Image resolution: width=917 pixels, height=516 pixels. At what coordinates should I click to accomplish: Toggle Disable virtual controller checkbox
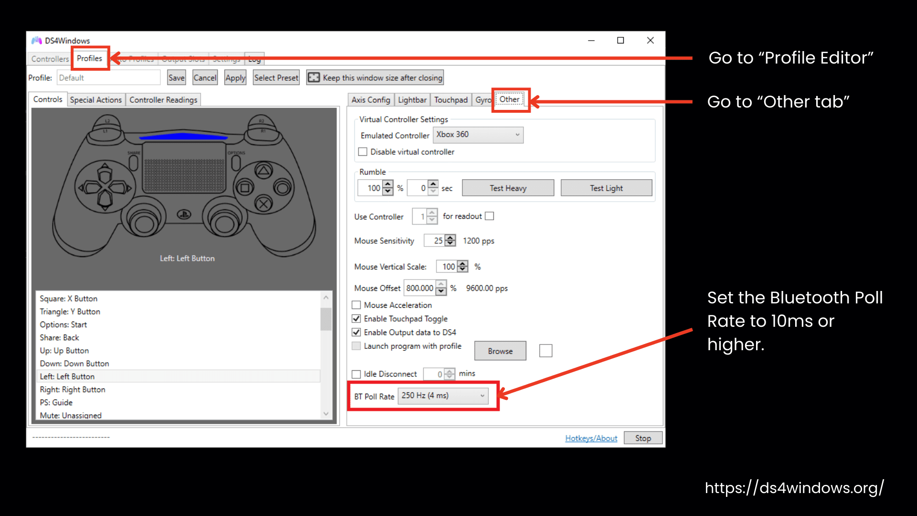click(x=363, y=152)
